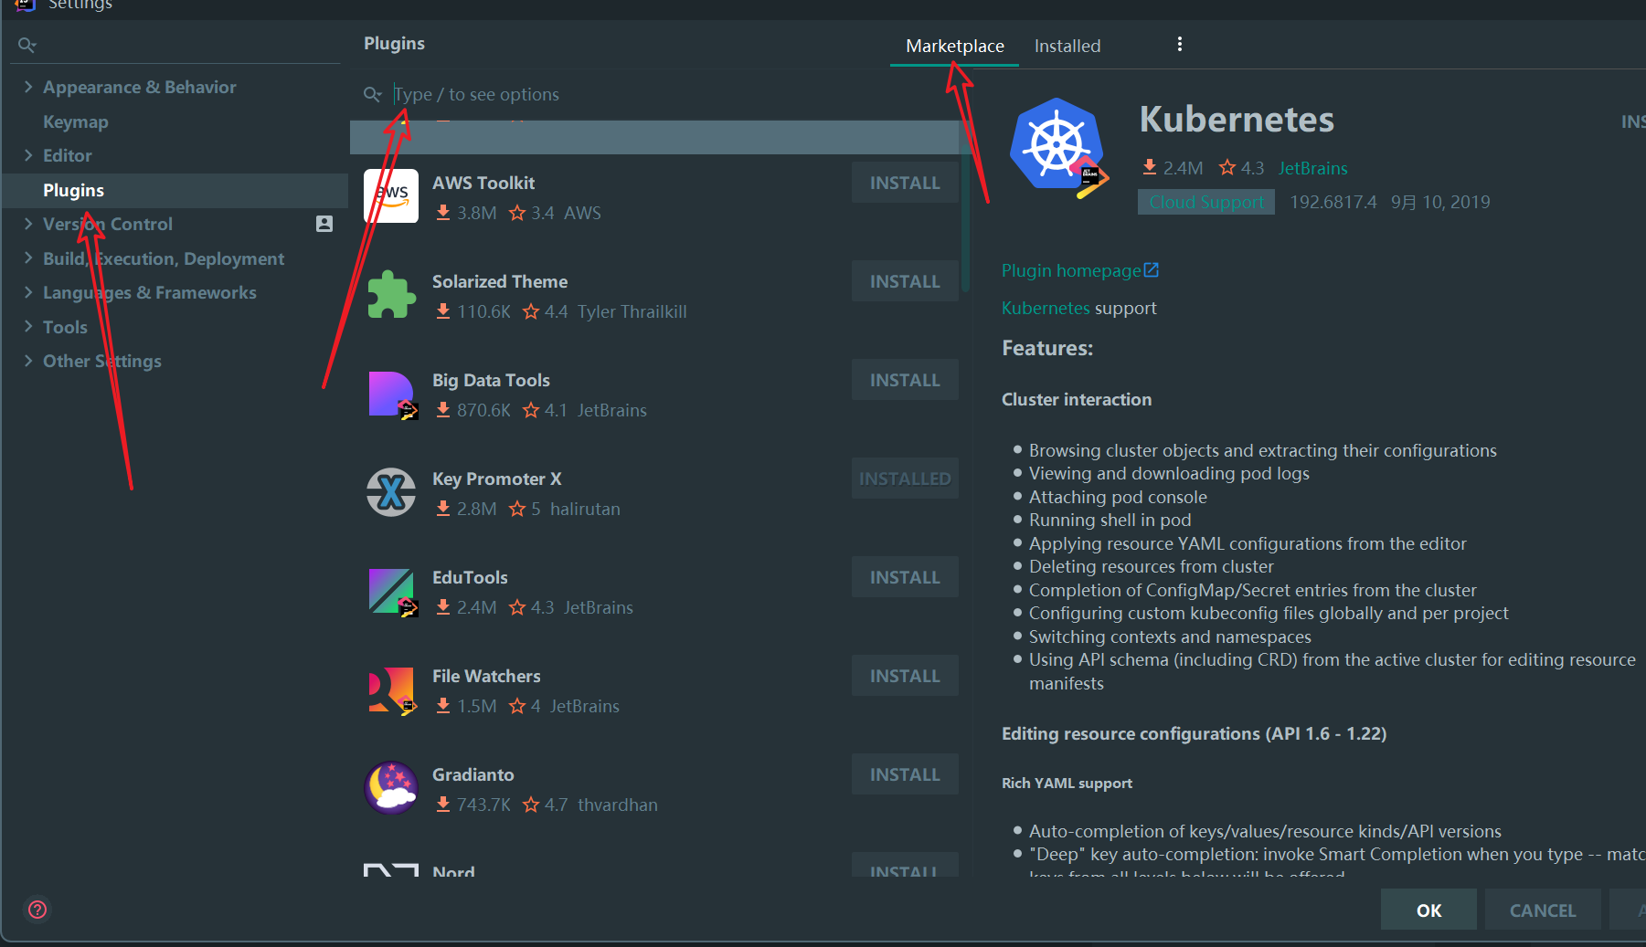1646x947 pixels.
Task: Click Tyler Thrailkill author name
Action: (x=632, y=311)
